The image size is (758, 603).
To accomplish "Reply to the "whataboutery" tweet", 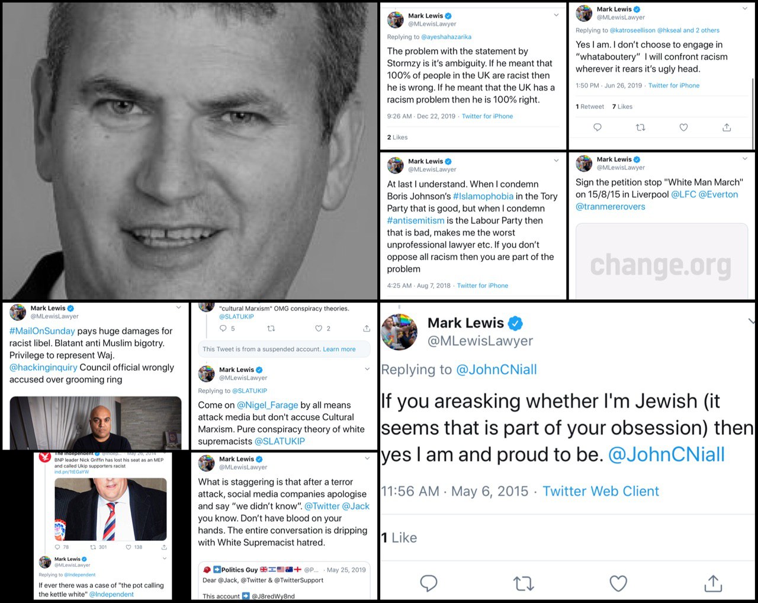I will click(598, 127).
